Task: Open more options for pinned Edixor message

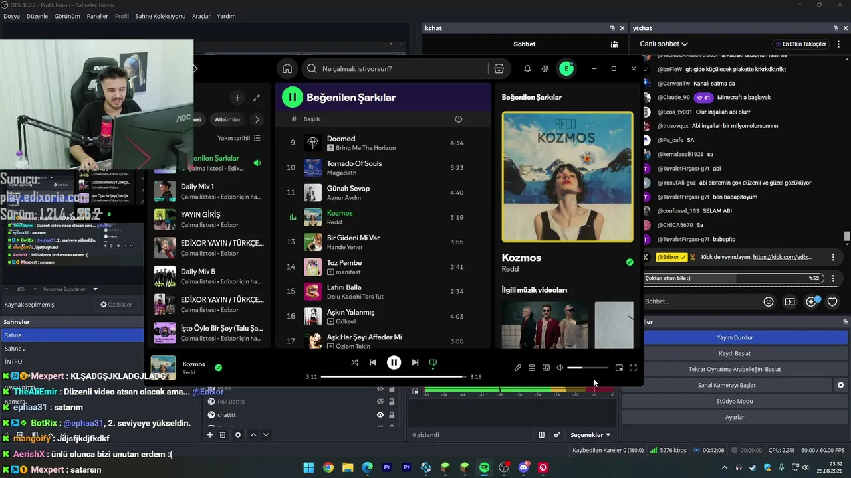Action: pos(833,257)
